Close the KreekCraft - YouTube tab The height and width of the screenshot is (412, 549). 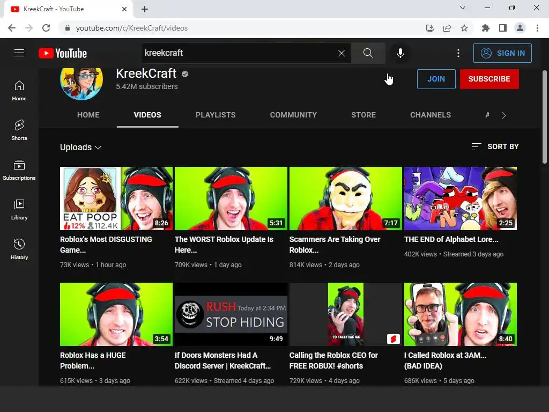click(x=124, y=9)
